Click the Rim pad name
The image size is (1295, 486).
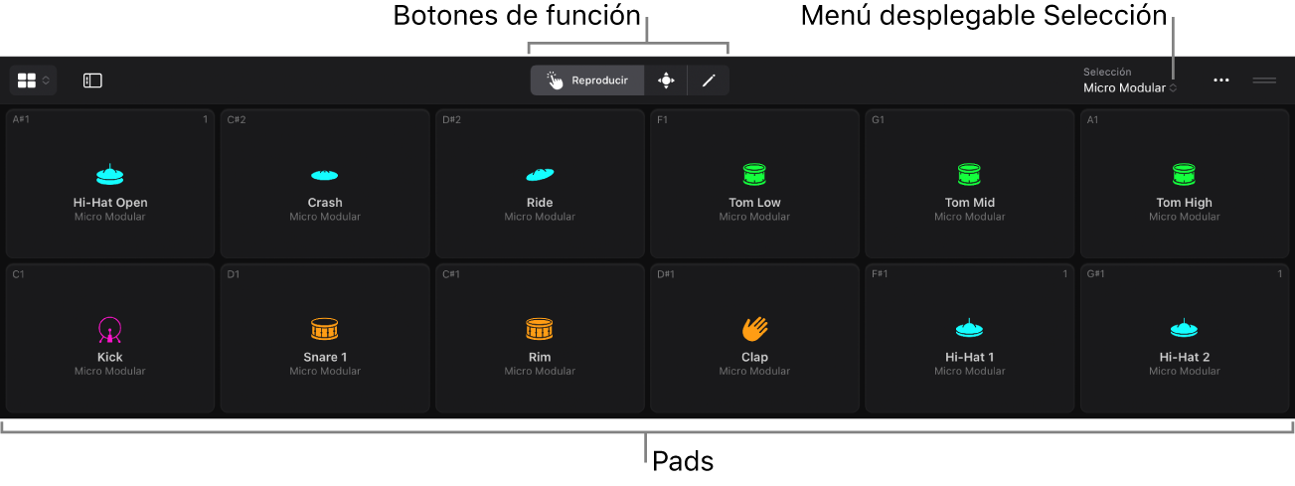[x=540, y=357]
